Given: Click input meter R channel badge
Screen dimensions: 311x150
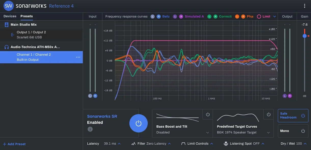Looking at the screenshot, I should [95, 96].
